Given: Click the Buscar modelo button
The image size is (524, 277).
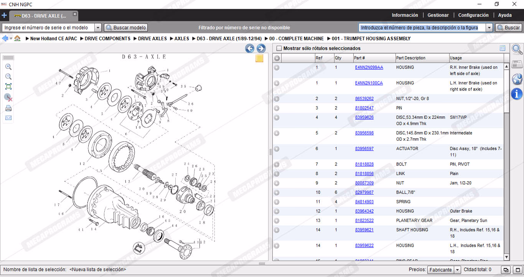Looking at the screenshot, I should [126, 28].
